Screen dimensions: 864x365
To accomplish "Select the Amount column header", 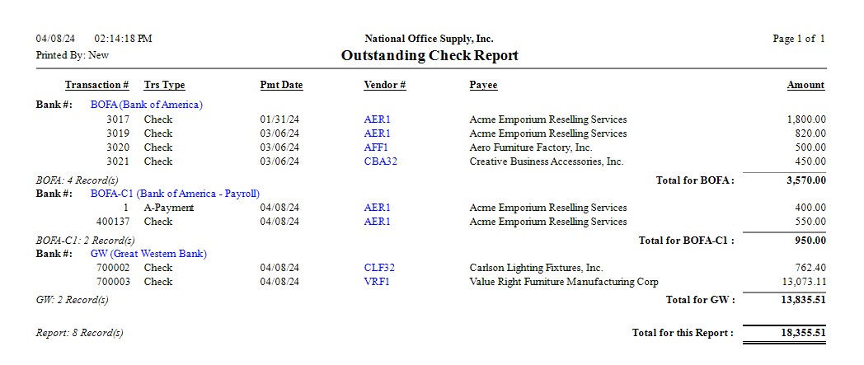I will [x=805, y=85].
